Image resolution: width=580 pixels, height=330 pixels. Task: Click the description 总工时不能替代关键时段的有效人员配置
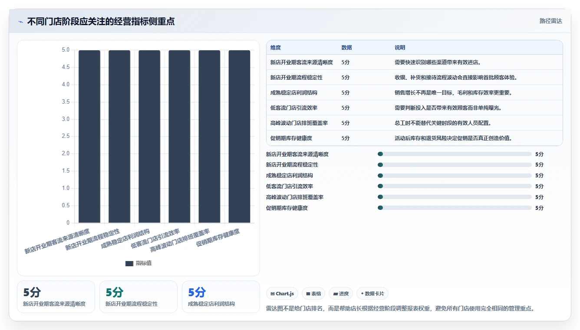[x=443, y=123]
